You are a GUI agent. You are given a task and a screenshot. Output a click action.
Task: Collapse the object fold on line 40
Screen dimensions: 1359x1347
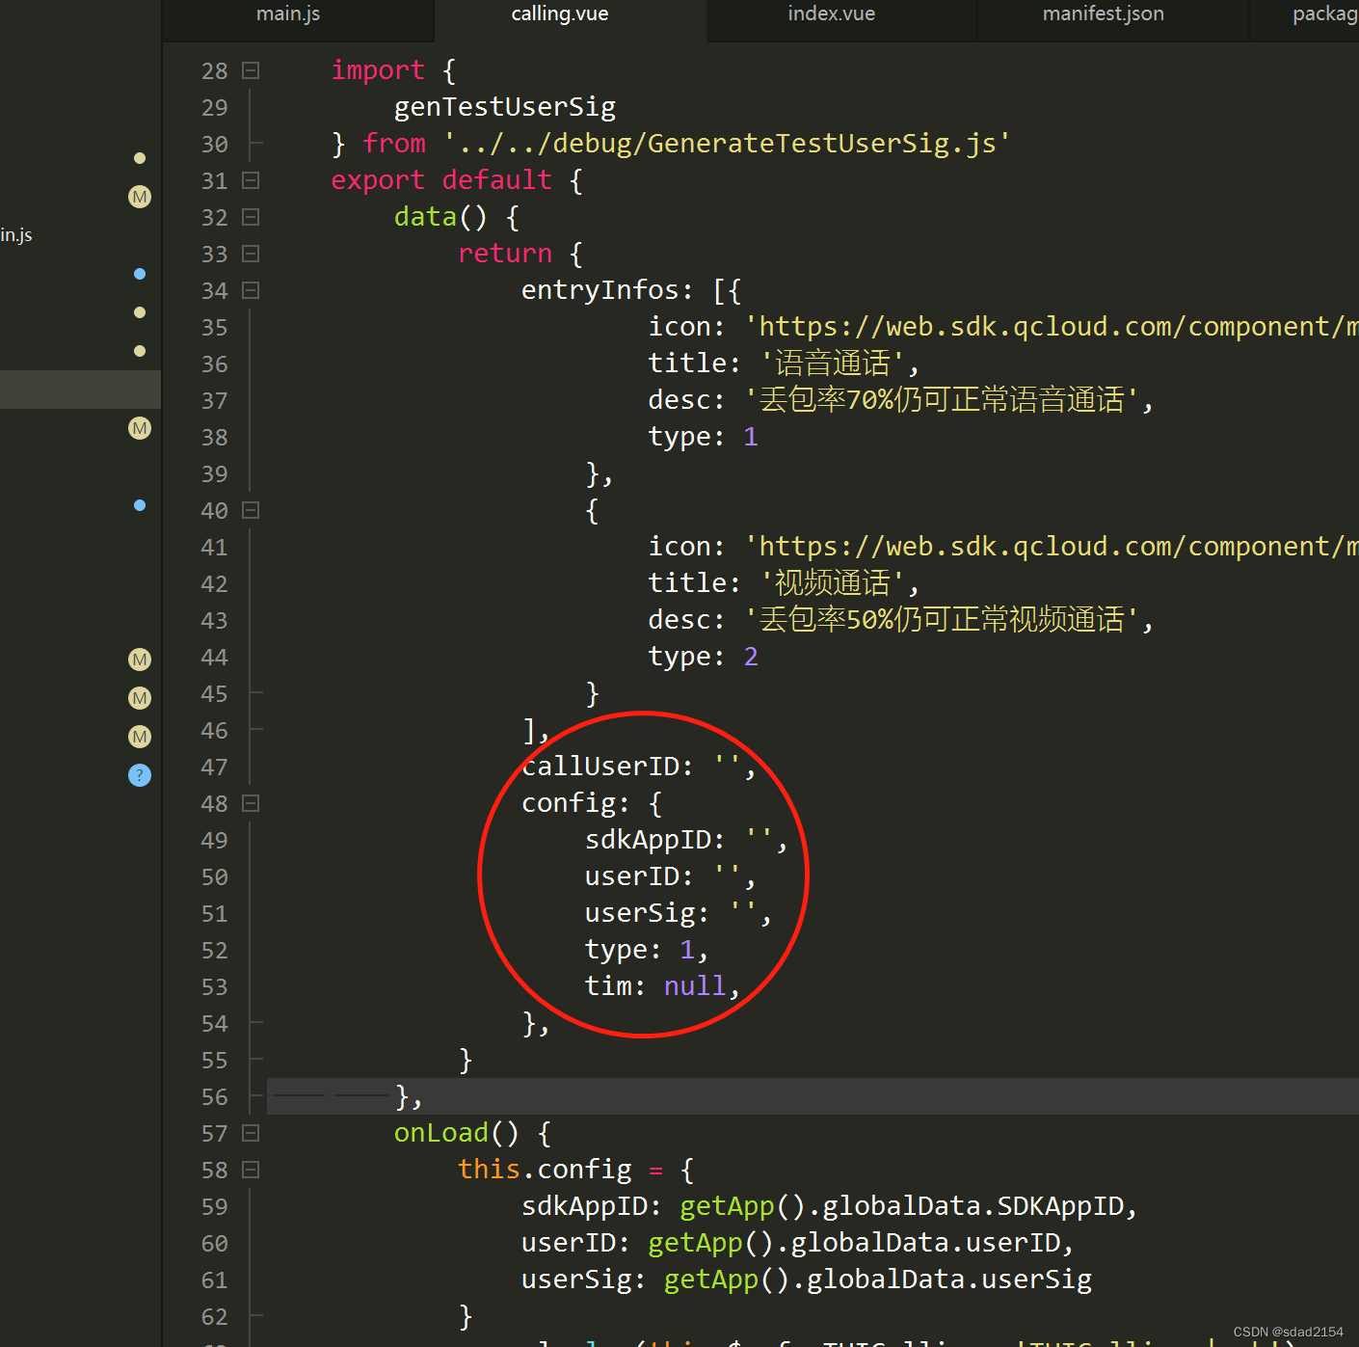point(251,510)
